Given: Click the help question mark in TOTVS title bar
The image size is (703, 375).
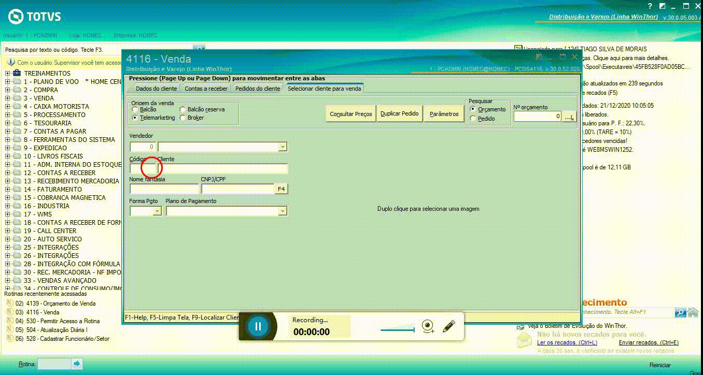Looking at the screenshot, I should pyautogui.click(x=650, y=6).
